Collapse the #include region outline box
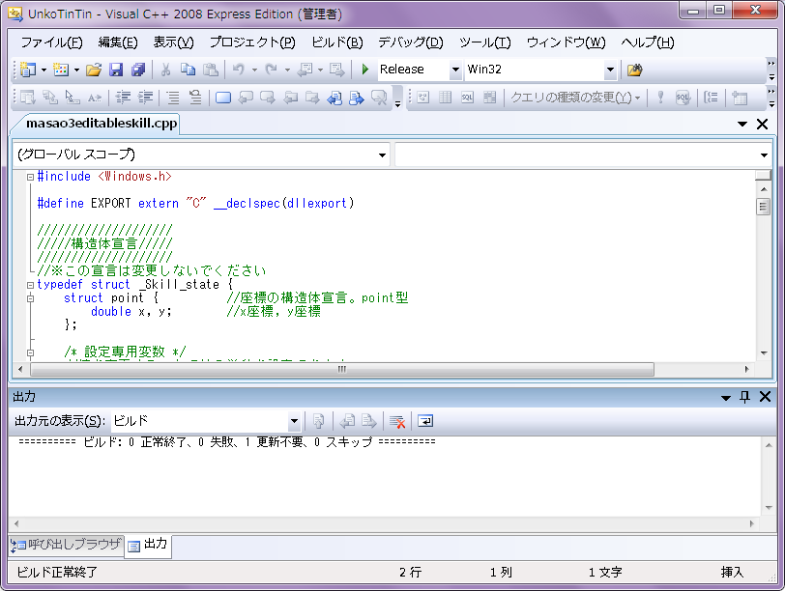This screenshot has height=591, width=785. [x=31, y=177]
